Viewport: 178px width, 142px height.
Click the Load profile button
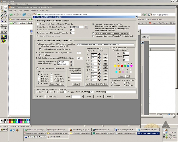tap(89, 97)
